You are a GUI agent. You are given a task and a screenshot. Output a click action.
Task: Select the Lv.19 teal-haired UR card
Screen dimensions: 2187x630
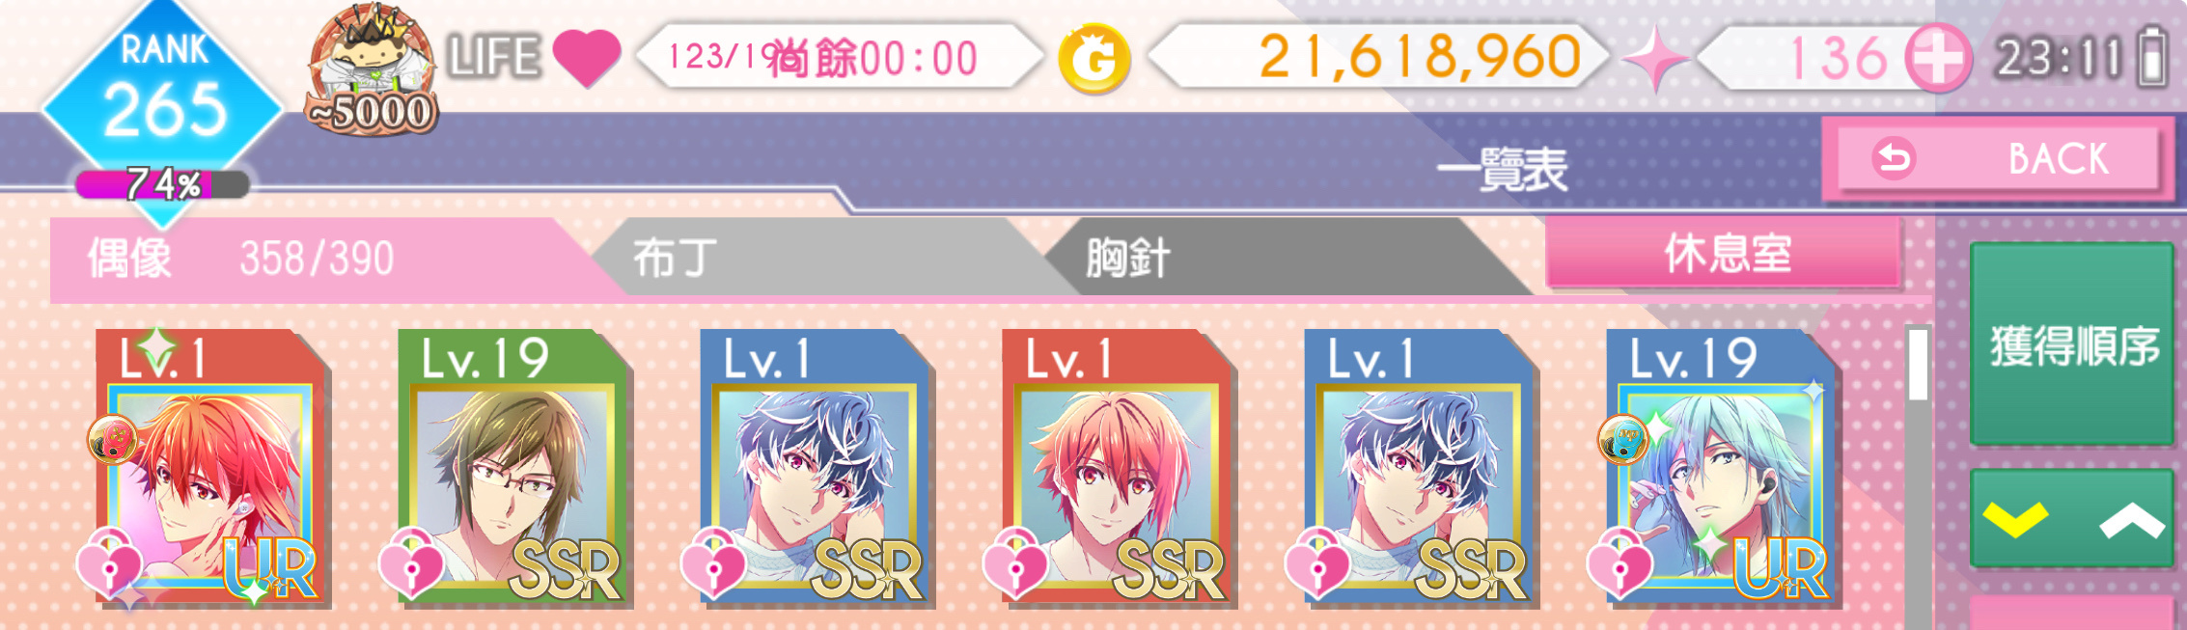[1724, 469]
